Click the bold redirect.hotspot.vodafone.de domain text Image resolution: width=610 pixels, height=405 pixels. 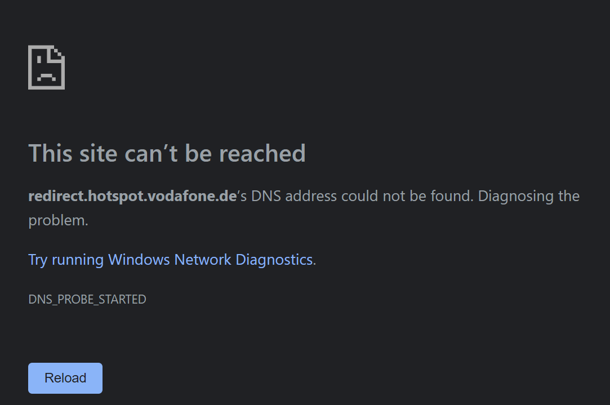[131, 196]
